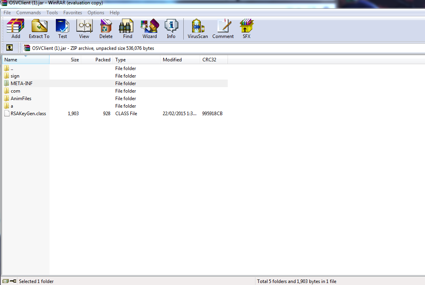Click the sign folder icon
The image size is (425, 285).
pos(7,76)
